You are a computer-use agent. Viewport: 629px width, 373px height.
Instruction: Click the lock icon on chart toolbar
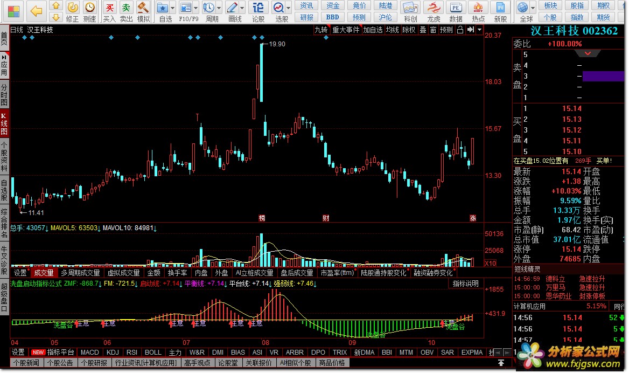coord(460,30)
